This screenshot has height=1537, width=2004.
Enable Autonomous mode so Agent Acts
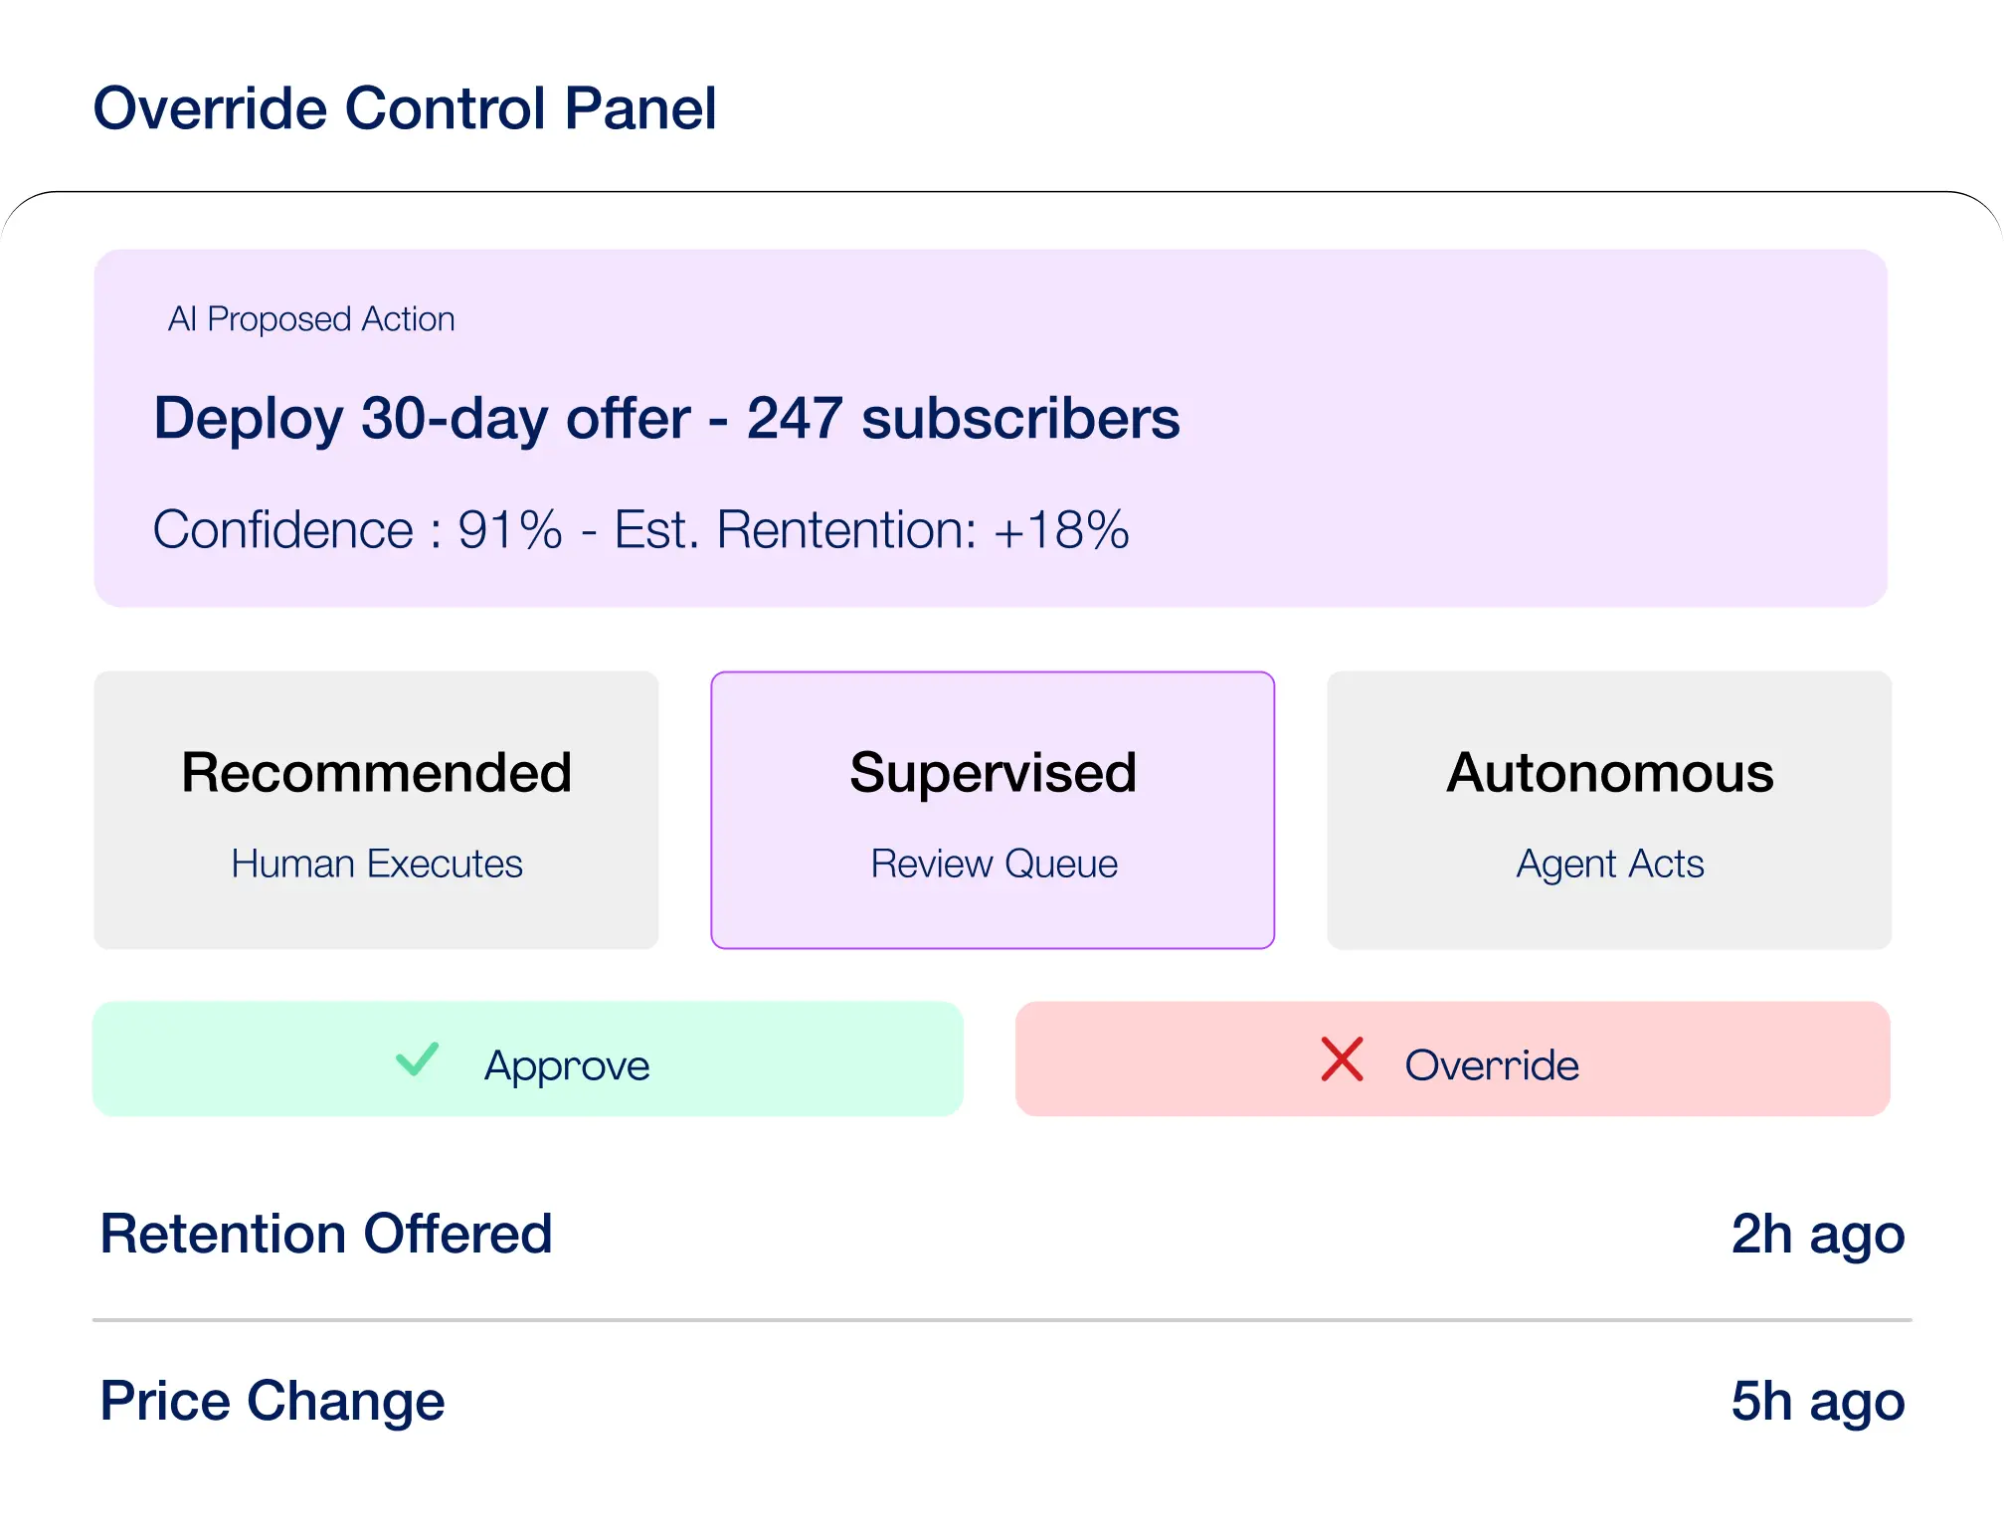[1609, 809]
